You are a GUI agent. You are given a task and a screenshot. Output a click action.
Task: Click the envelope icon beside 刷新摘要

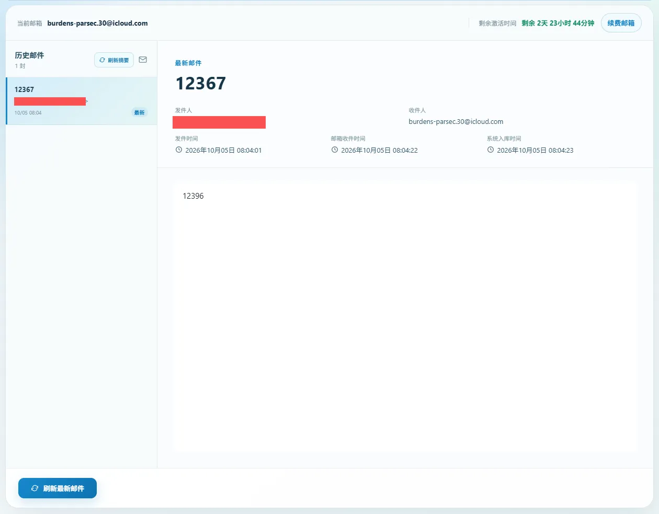[143, 60]
